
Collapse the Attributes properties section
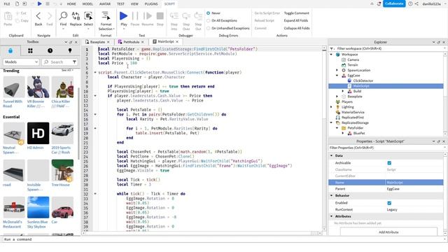[331, 216]
